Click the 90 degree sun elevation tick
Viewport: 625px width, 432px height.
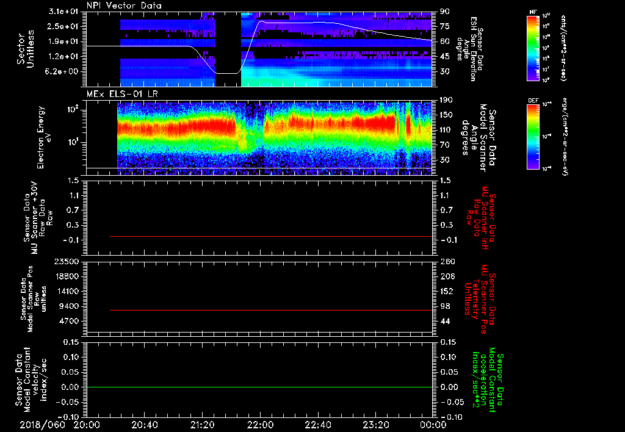[445, 12]
